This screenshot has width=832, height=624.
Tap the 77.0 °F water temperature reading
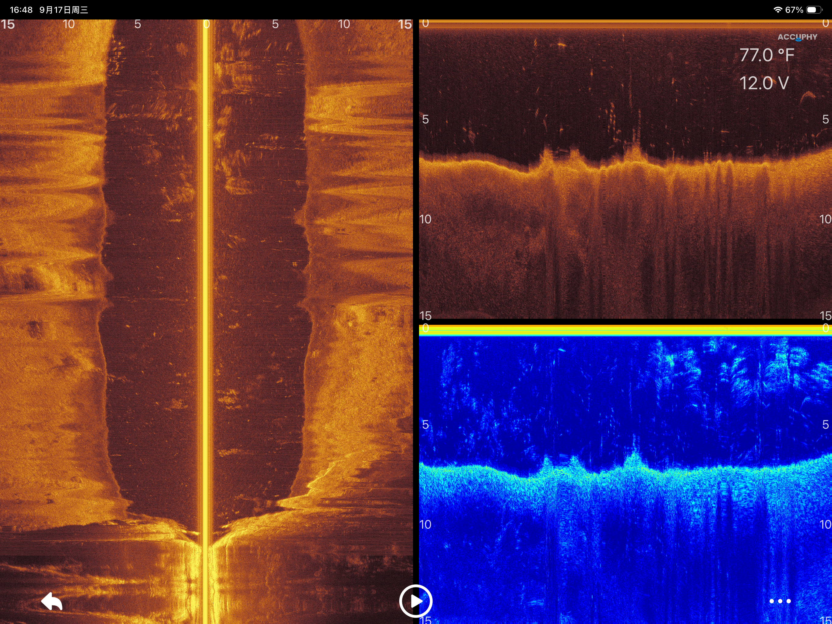[767, 55]
